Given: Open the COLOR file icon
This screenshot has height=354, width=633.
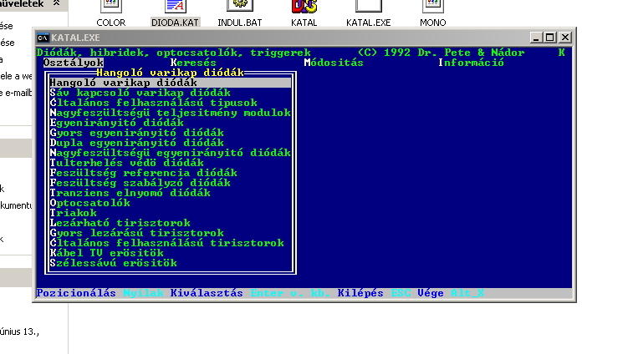Looking at the screenshot, I should pyautogui.click(x=111, y=7).
